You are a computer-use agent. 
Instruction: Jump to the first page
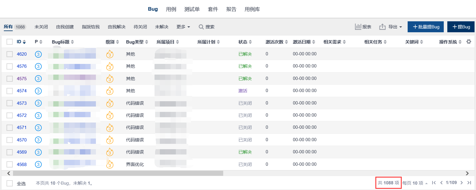[x=434, y=183]
